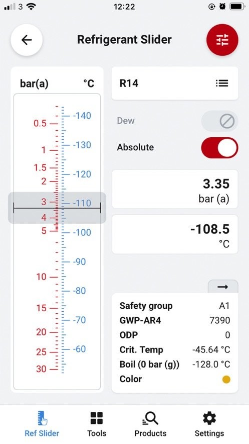Open the Products search tab

click(150, 424)
